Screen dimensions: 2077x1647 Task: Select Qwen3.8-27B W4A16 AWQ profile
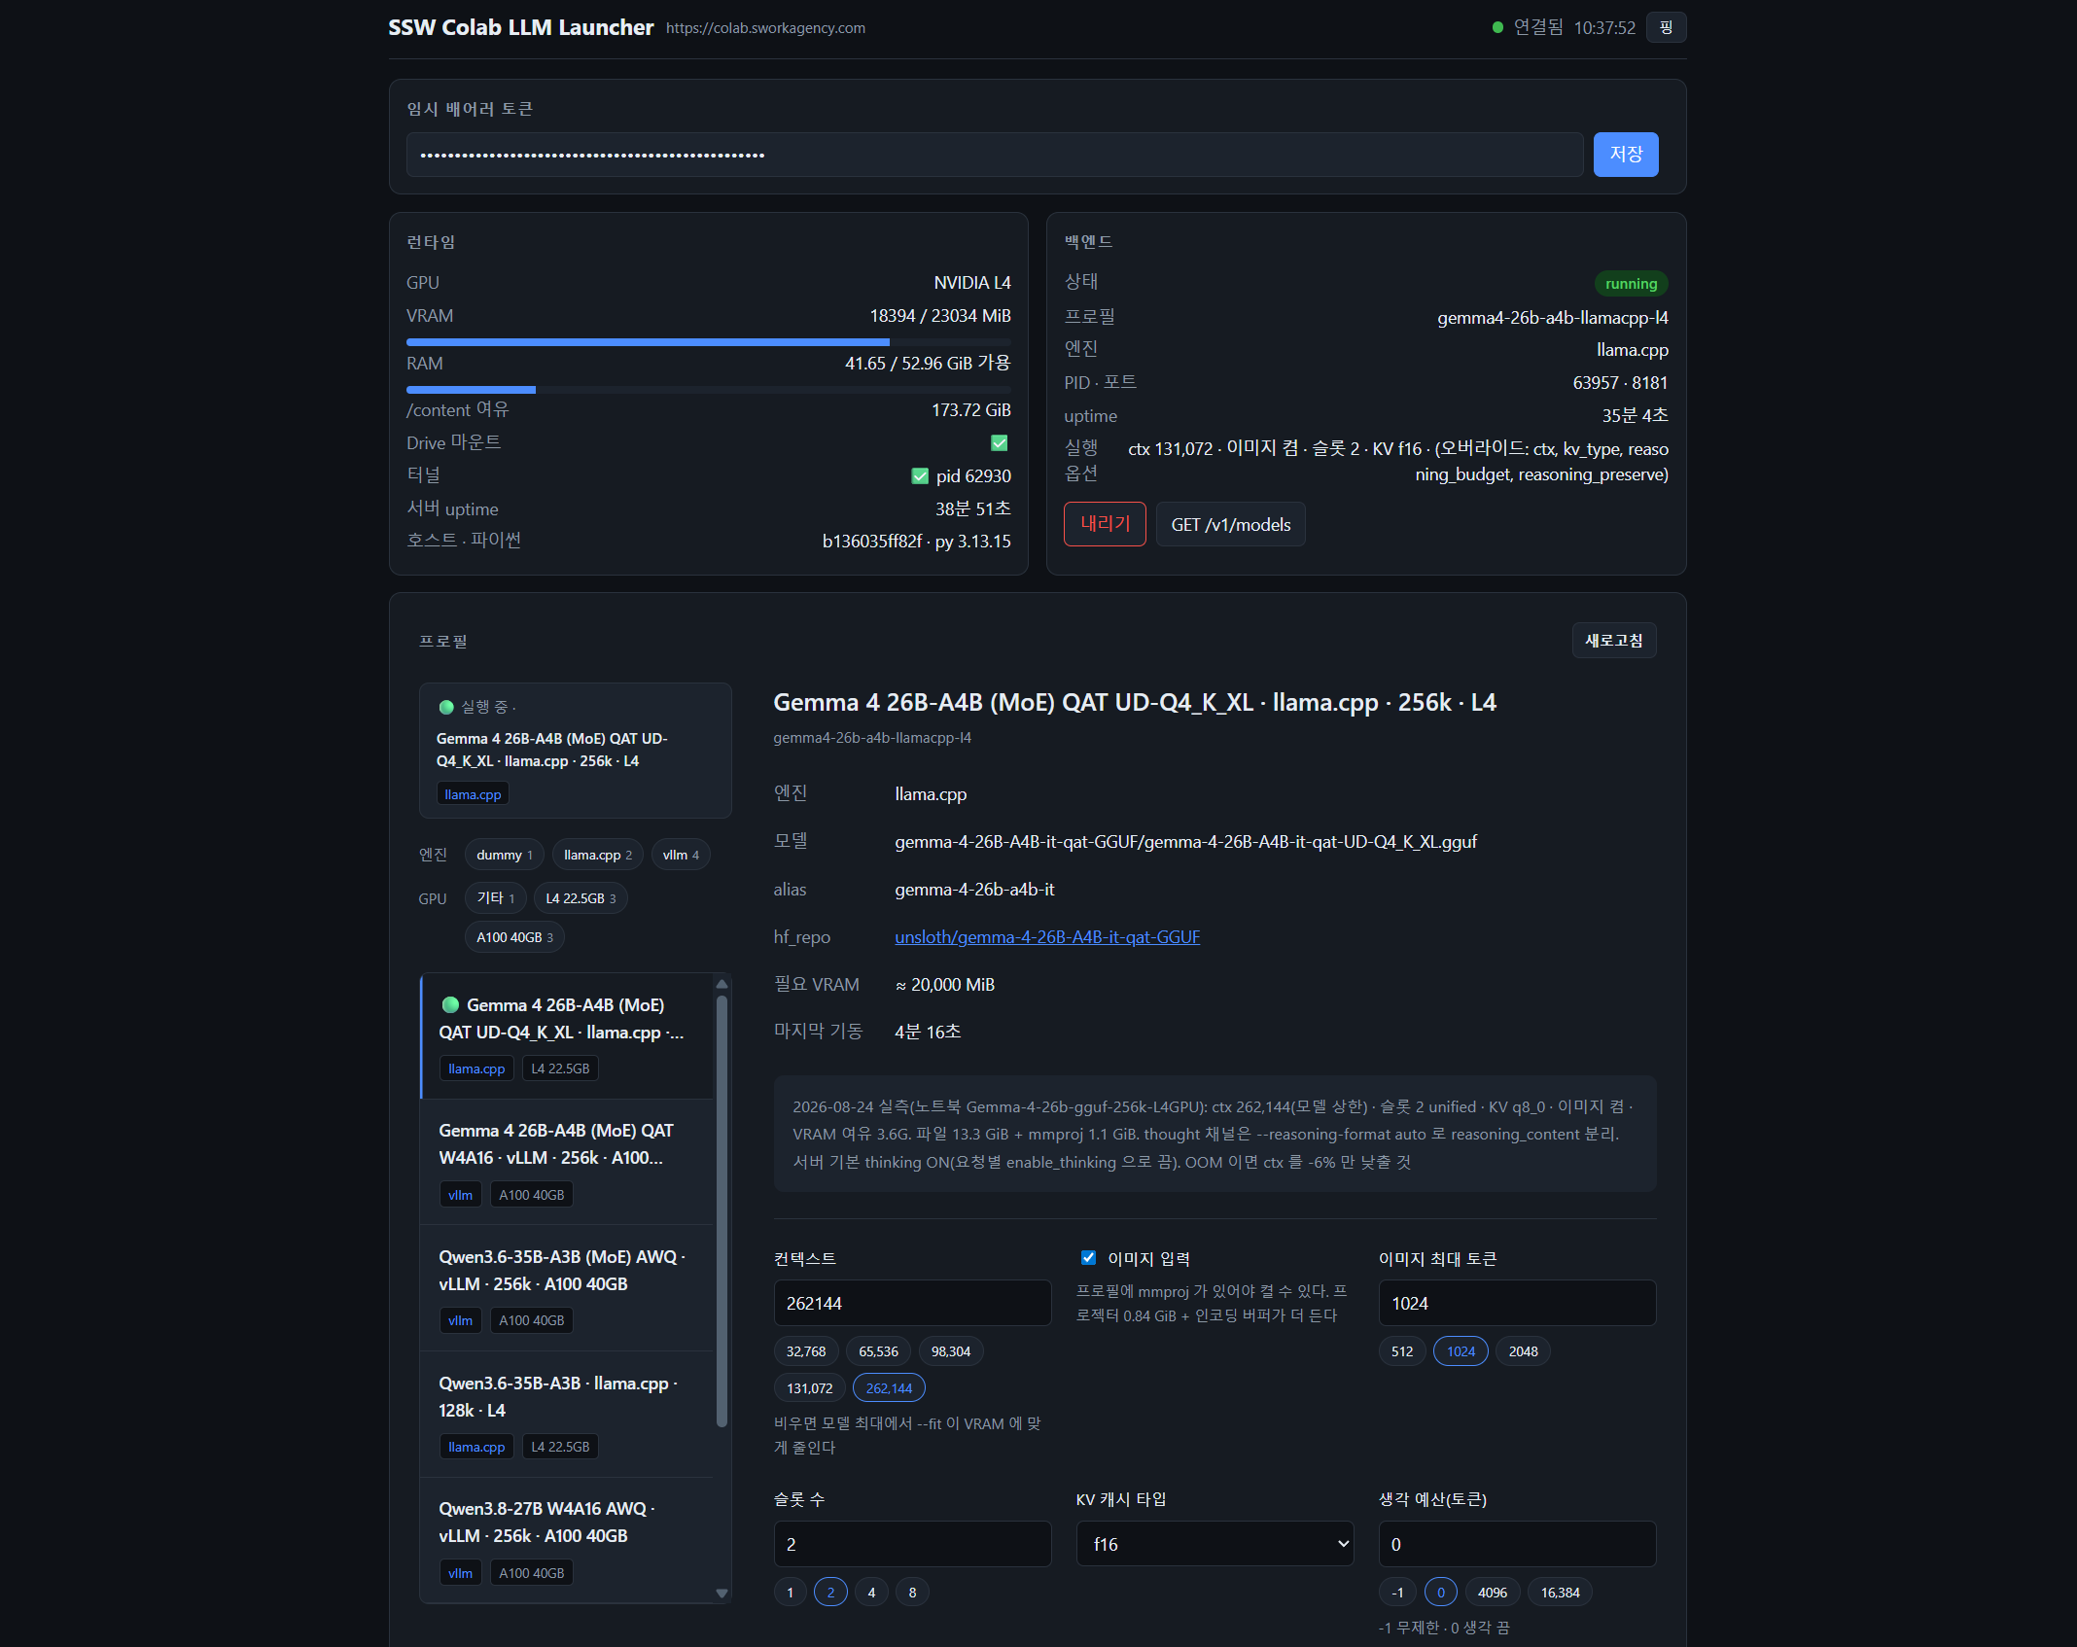[567, 1540]
